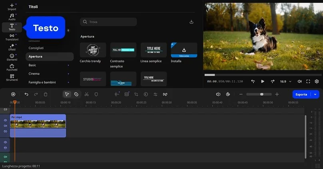Enter fullscreen preview mode
This screenshot has height=169, width=323.
[308, 81]
